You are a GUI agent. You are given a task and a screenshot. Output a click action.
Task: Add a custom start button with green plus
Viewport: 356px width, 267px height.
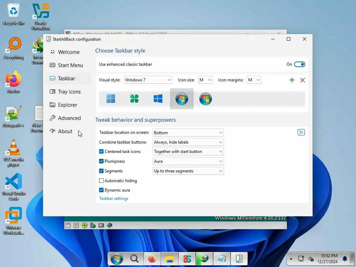tap(292, 80)
